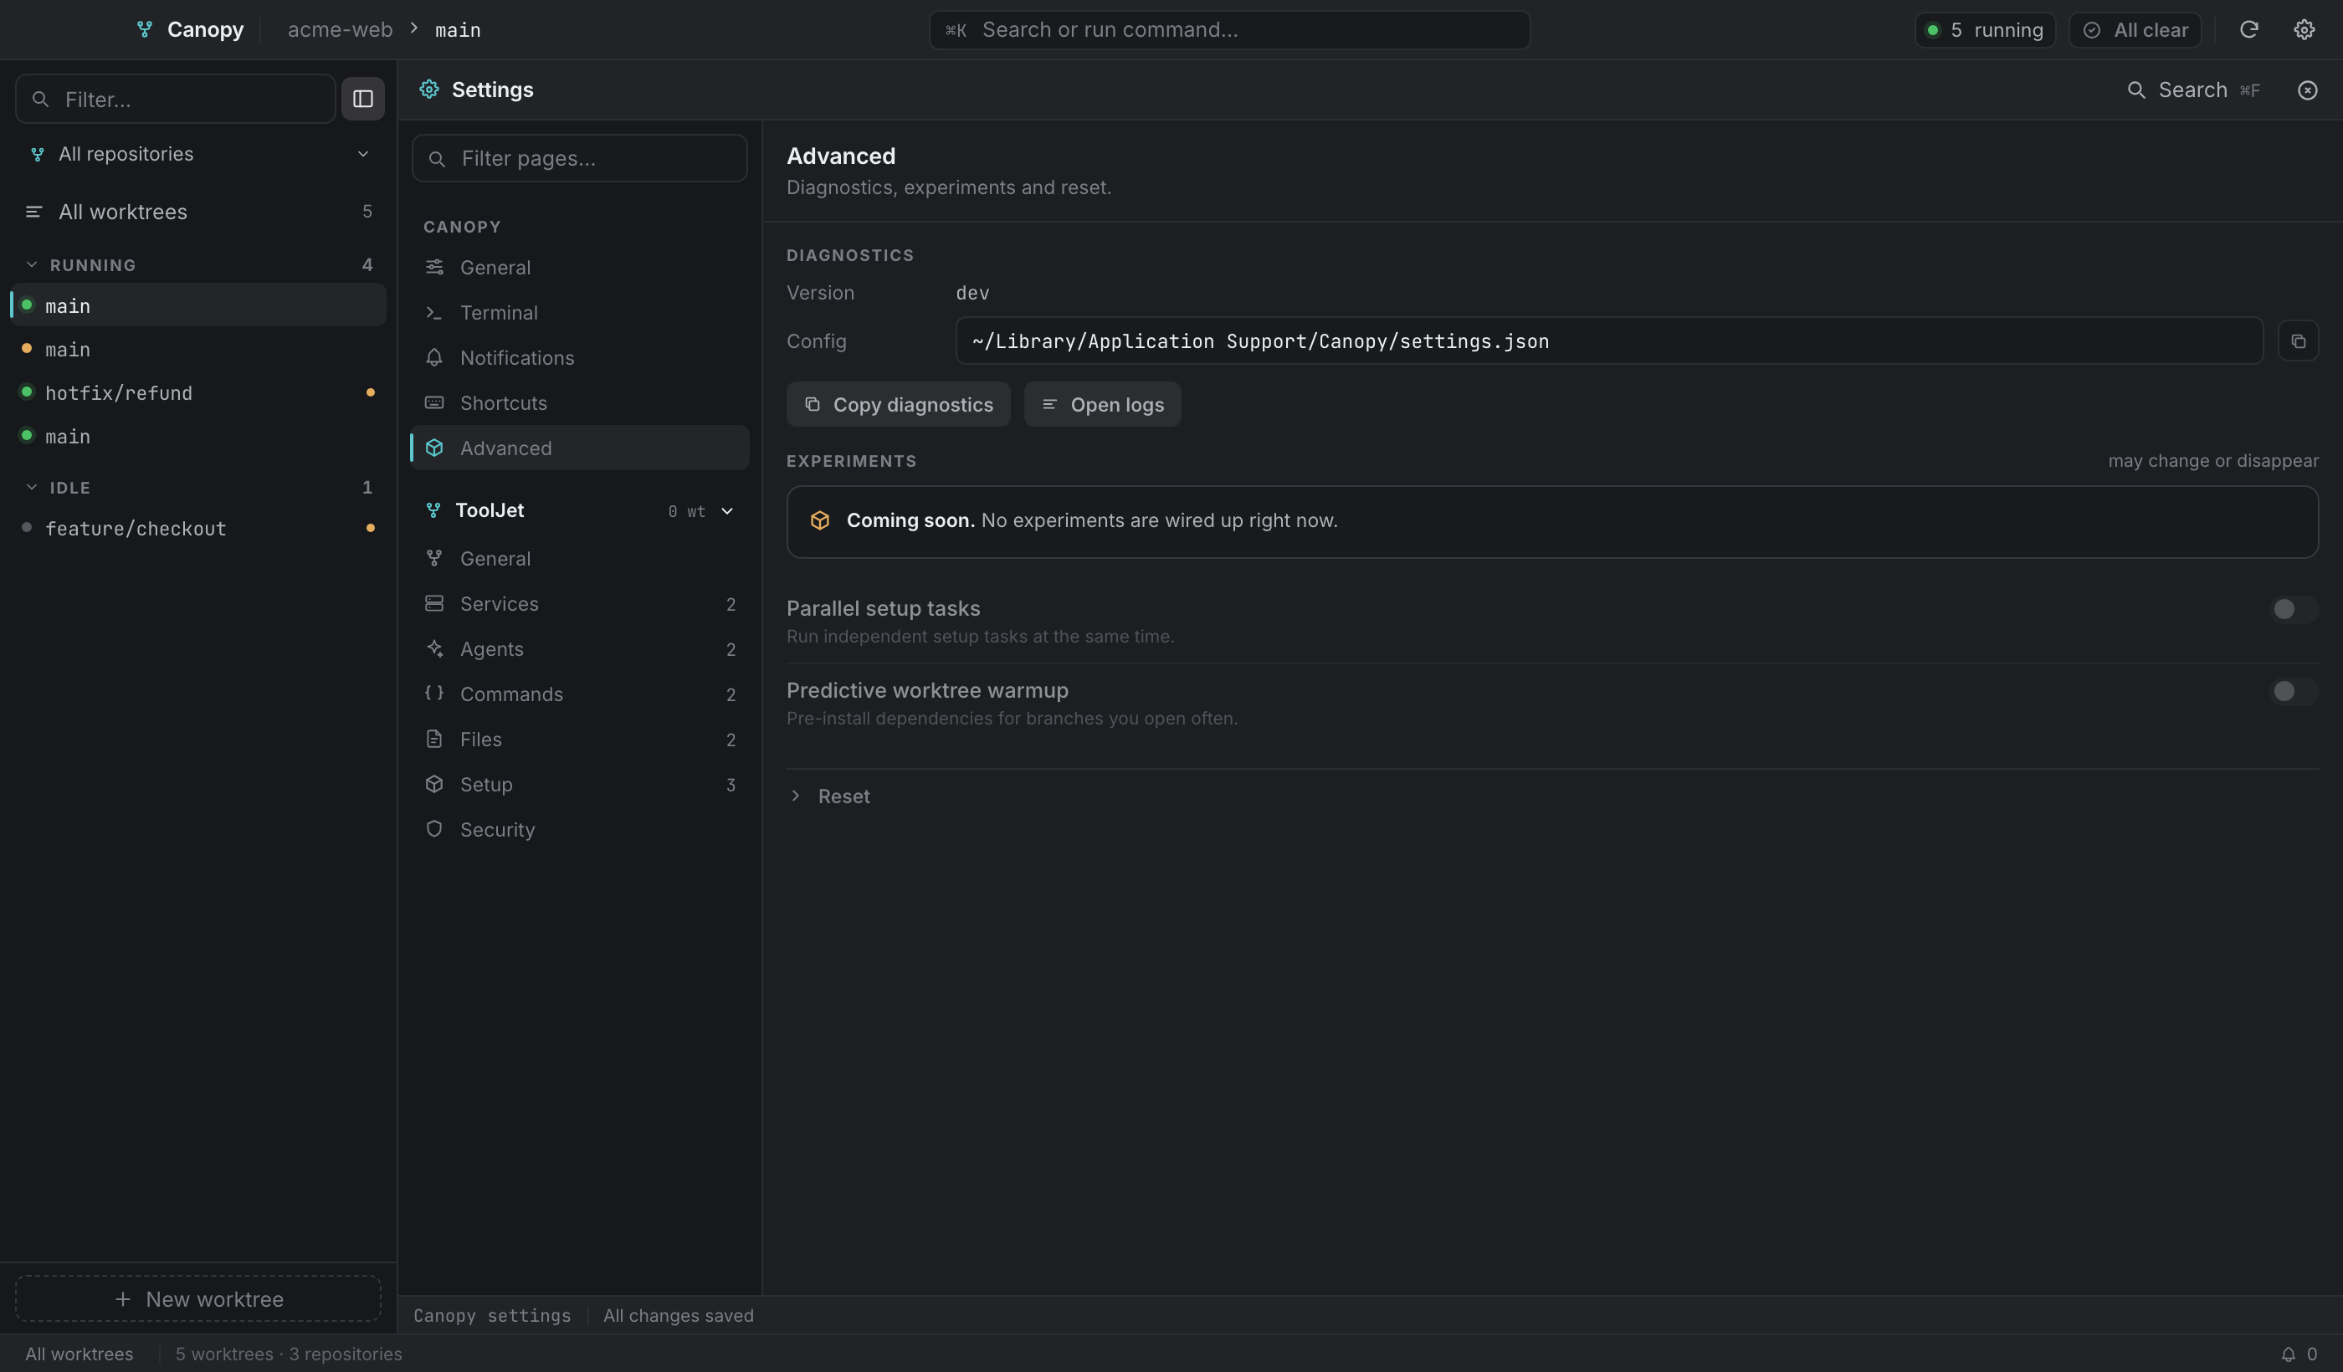
Task: Click the acme-web breadcrumb
Action: pyautogui.click(x=341, y=30)
